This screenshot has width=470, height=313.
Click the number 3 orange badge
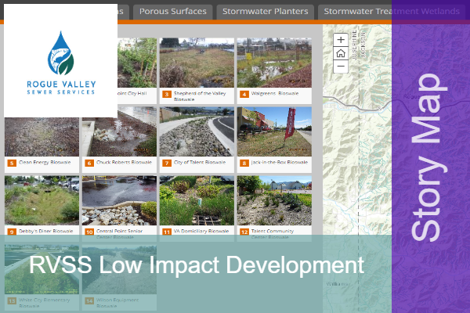tap(167, 95)
